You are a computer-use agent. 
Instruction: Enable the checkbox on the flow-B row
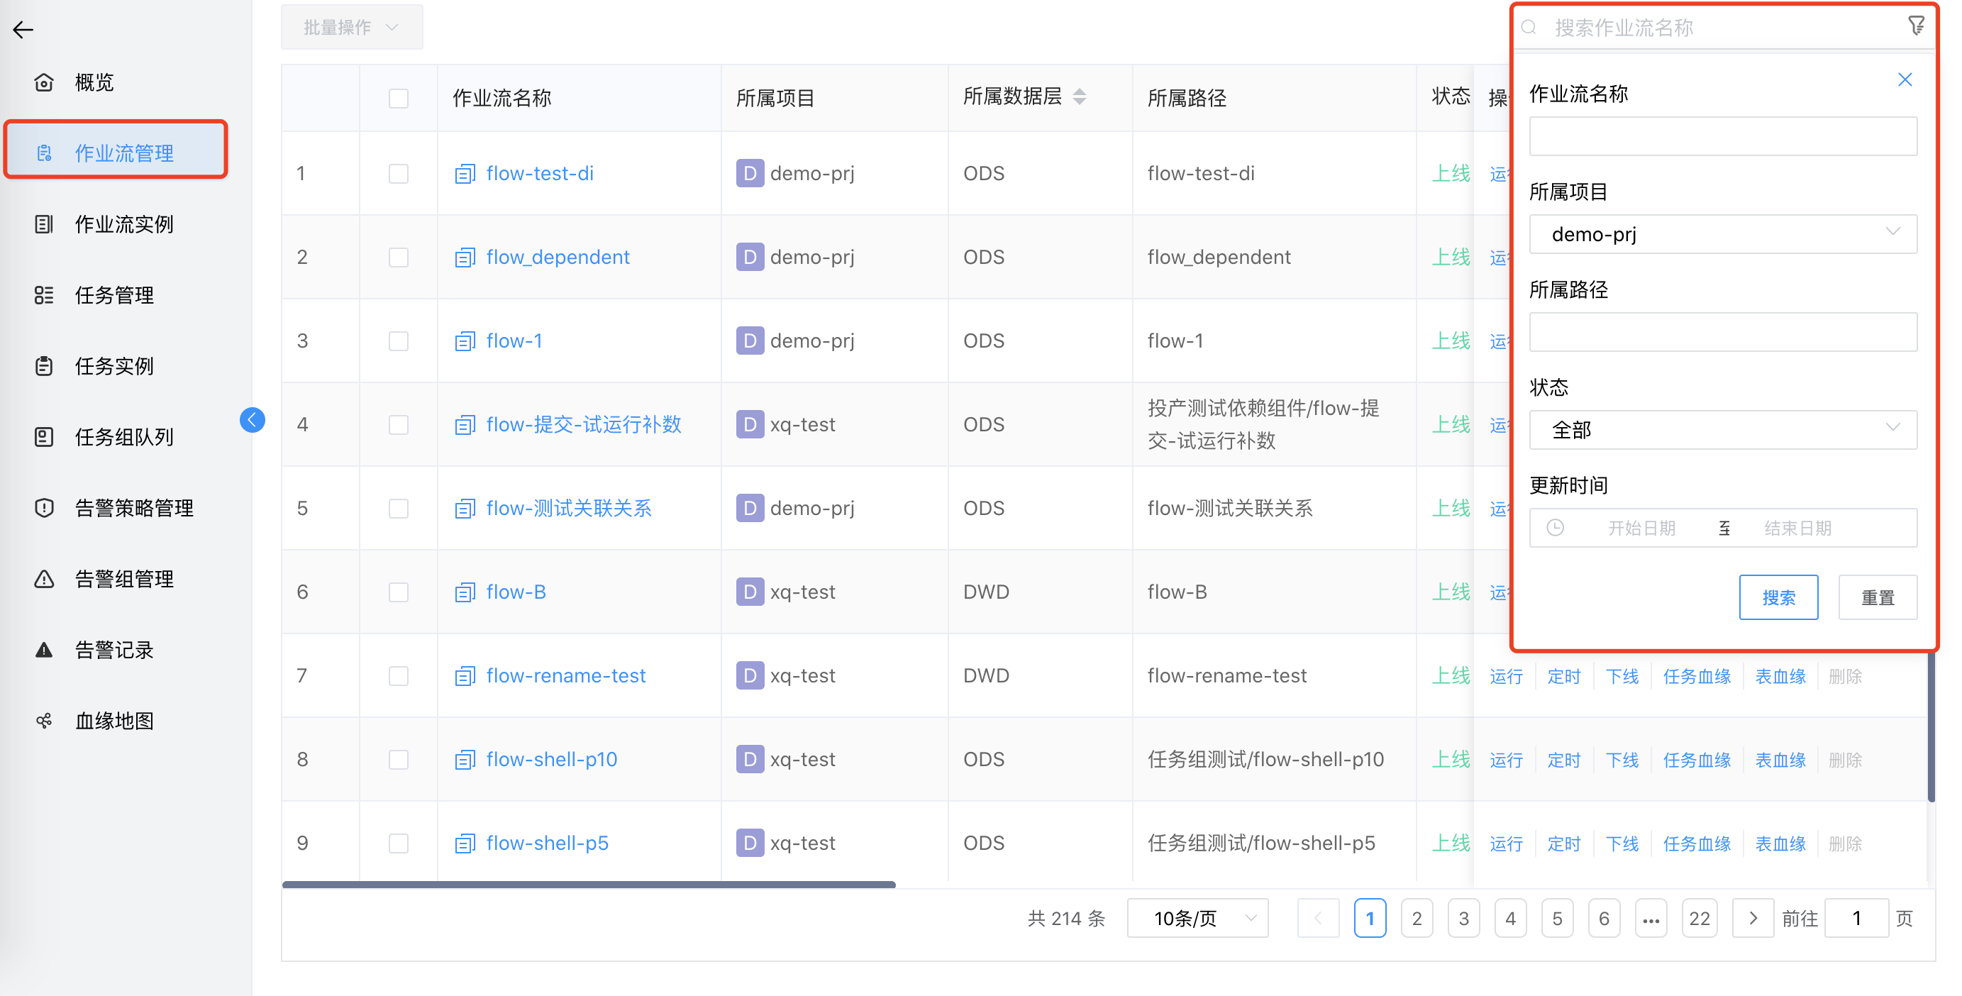[x=399, y=592]
